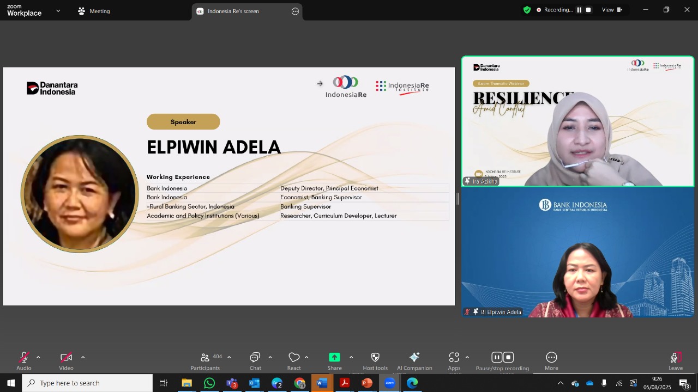Leave the meeting
The image size is (698, 392).
pyautogui.click(x=676, y=361)
